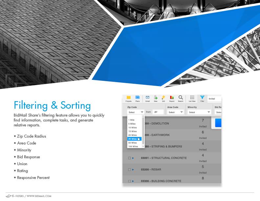Viewport: 260px width, 201px height.
Task: Click the 03001 - STRUCTURAL CONCRETE text
Action: [164, 158]
